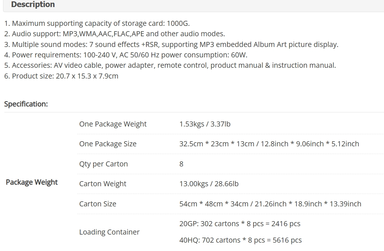Select the 13.00kgs / 28.66lb value
Screen dimensions: 384x251
click(x=209, y=184)
